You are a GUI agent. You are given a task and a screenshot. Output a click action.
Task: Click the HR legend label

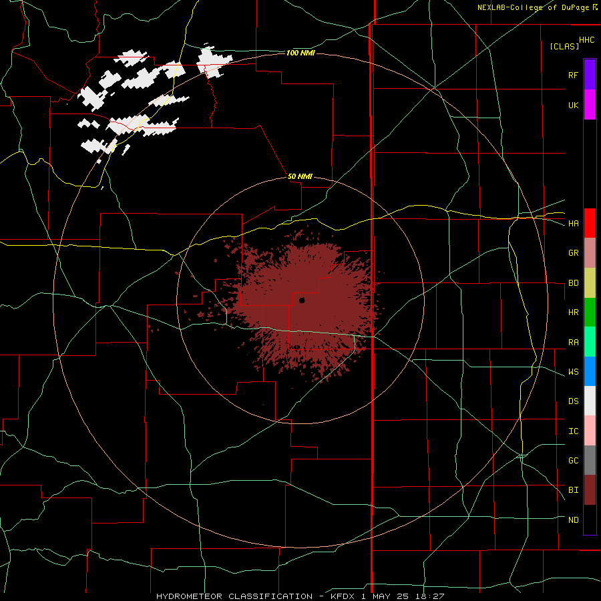click(573, 313)
